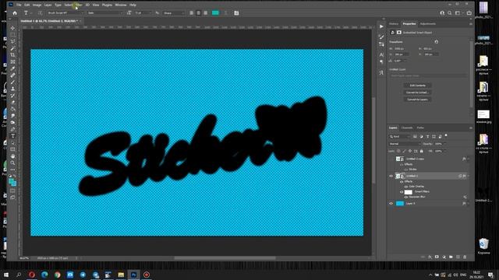Click the Convert to Linked button
The image size is (499, 280).
pos(418,93)
